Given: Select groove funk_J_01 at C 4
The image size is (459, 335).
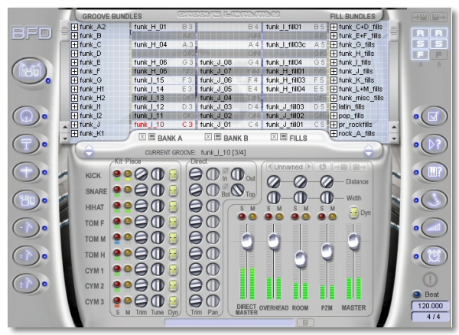Looking at the screenshot, I should 229,125.
